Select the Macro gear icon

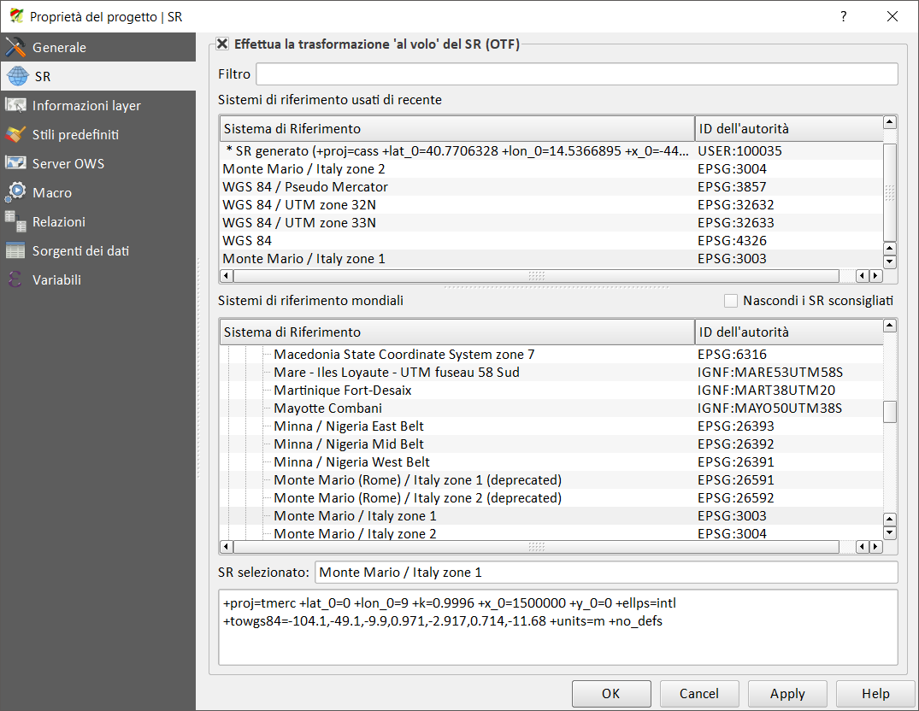click(x=16, y=192)
